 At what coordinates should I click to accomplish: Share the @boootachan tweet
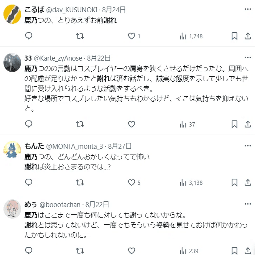(x=248, y=250)
